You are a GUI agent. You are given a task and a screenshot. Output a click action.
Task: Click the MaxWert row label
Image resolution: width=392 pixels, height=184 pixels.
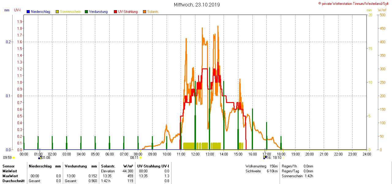pos(10,176)
